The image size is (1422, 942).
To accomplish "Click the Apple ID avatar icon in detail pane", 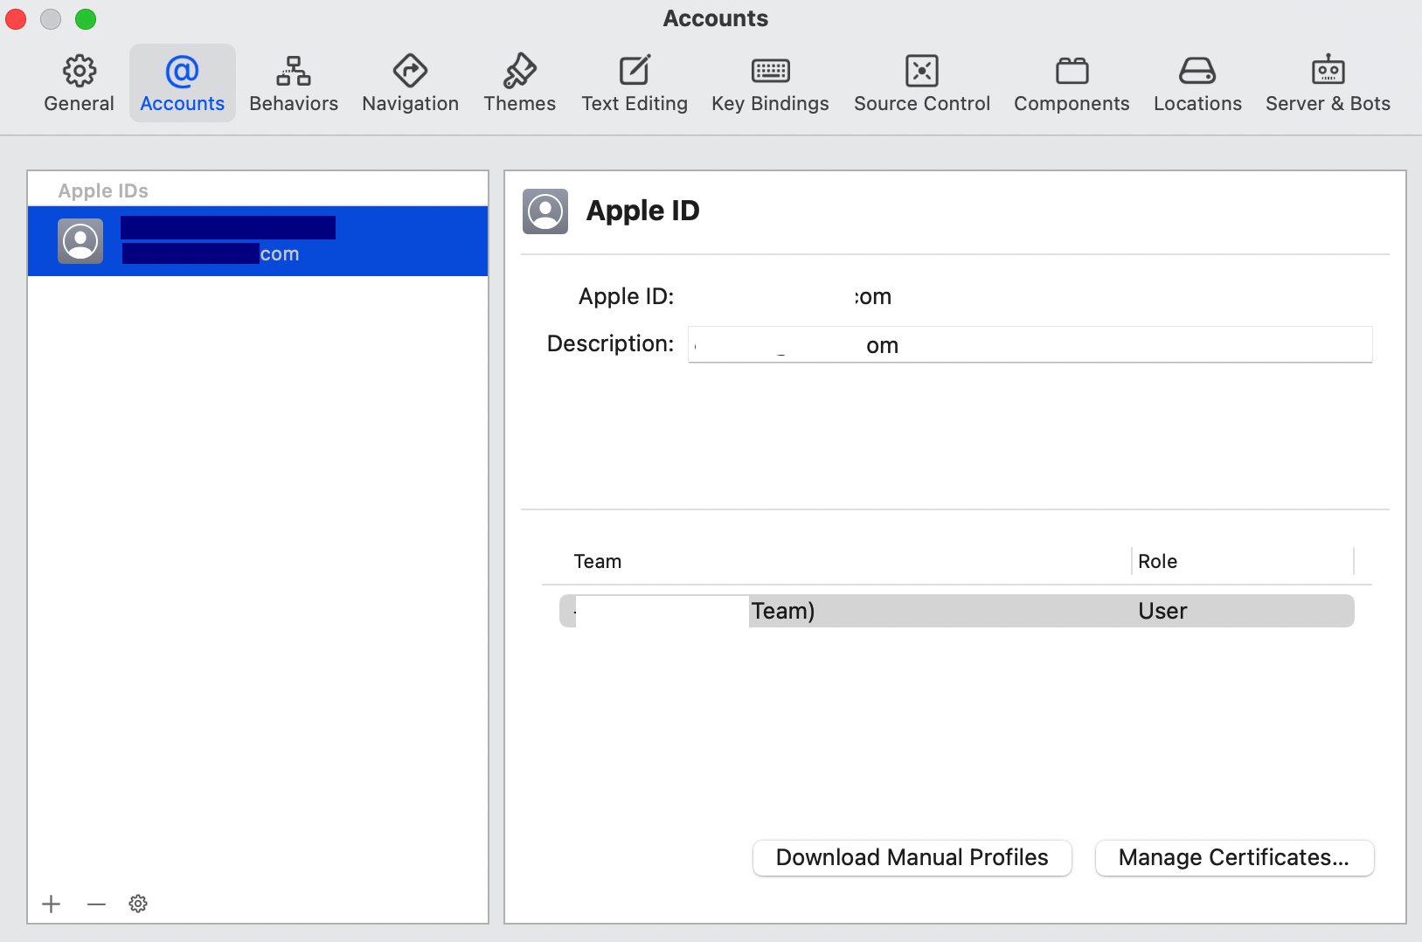I will pyautogui.click(x=545, y=211).
